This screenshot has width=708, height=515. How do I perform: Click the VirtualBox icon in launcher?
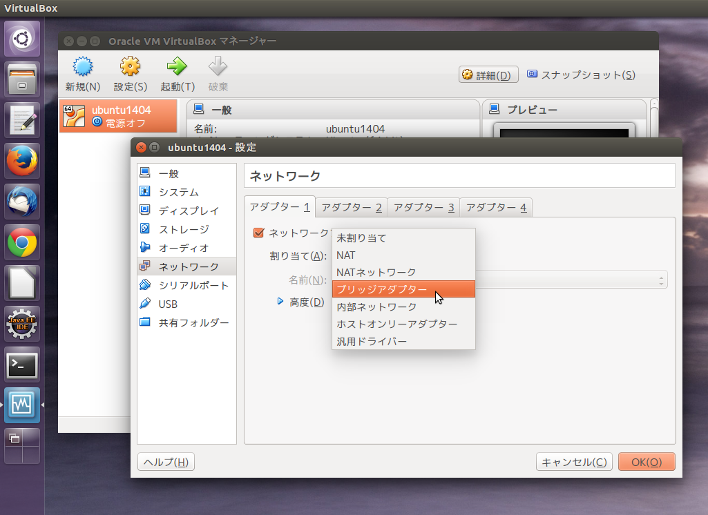pos(22,405)
